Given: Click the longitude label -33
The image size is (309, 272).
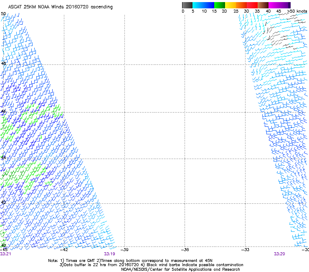Looking at the screenshot, I should point(246,250).
